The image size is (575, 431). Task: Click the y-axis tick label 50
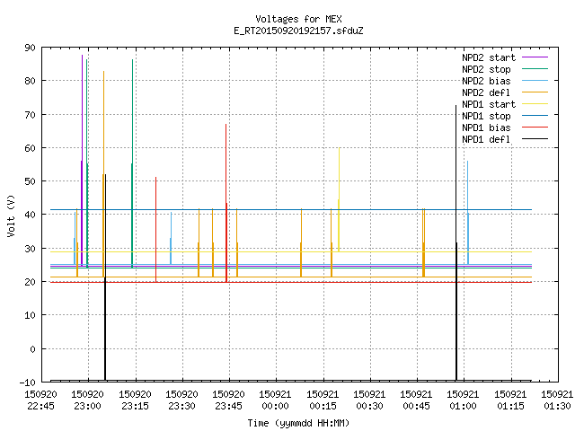30,181
